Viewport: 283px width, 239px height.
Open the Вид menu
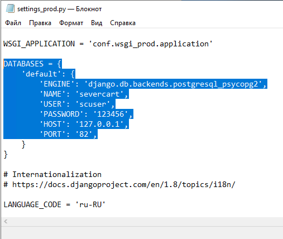click(97, 23)
